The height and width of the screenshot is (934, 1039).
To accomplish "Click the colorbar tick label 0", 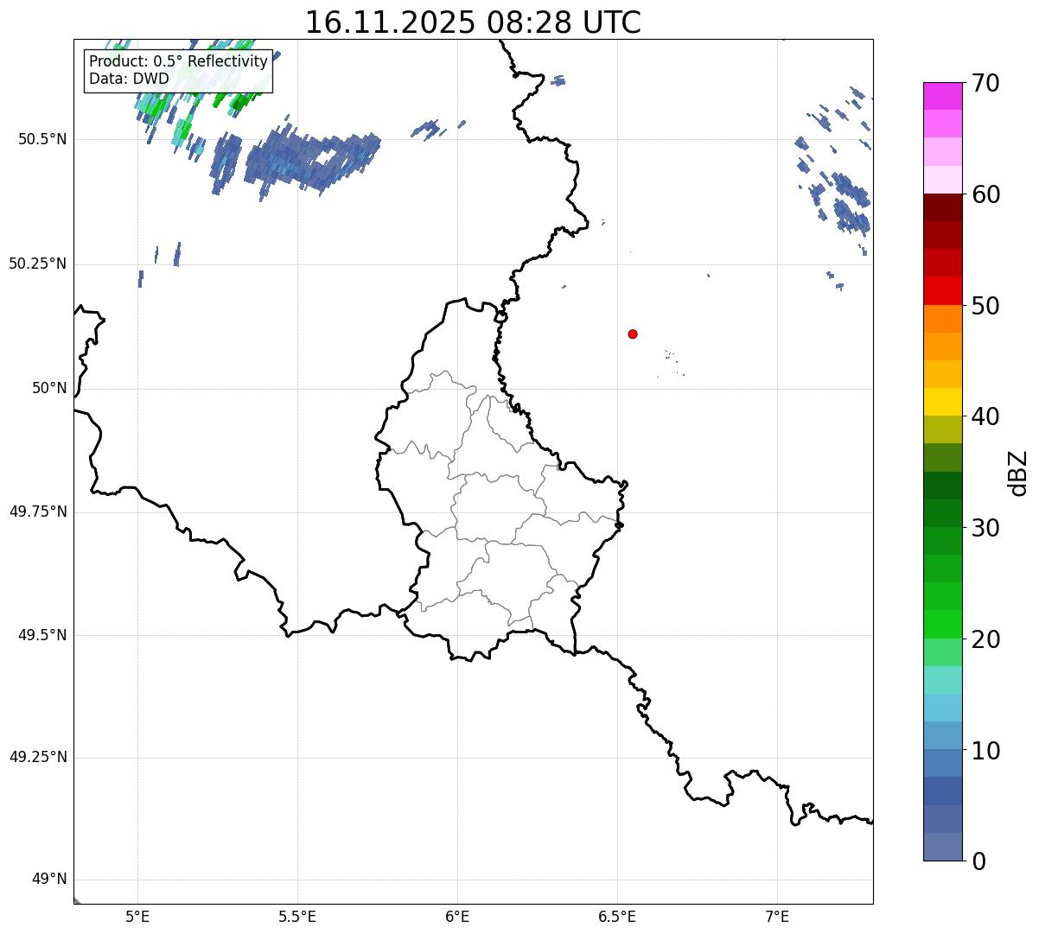I will [978, 861].
